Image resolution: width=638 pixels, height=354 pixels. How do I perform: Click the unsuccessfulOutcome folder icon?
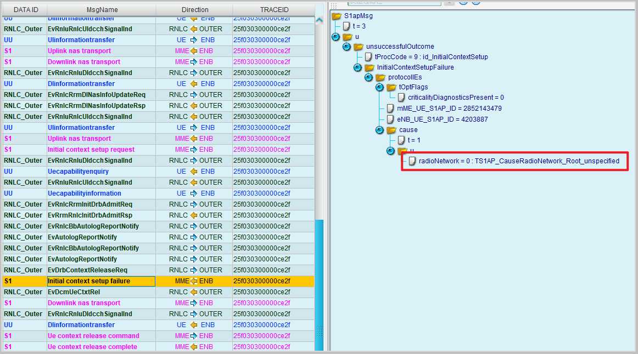click(x=359, y=47)
